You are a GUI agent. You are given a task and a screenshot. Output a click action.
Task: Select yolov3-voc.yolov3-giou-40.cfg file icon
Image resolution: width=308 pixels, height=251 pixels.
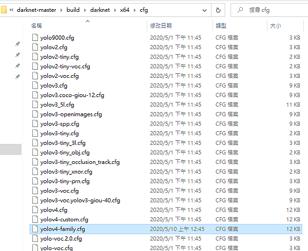(35, 200)
